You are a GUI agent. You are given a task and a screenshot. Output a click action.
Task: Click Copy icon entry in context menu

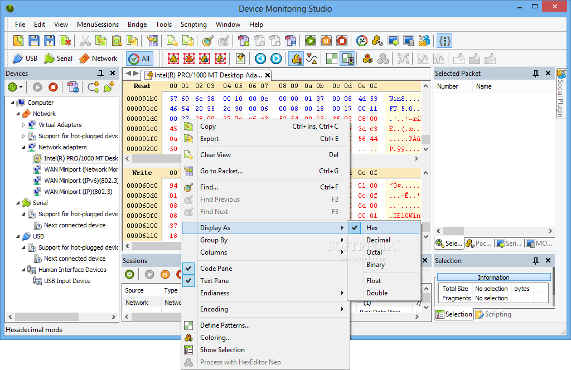(x=188, y=126)
